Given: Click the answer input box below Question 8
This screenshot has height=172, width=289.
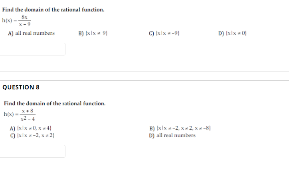Looking at the screenshot, I should [x=33, y=151].
